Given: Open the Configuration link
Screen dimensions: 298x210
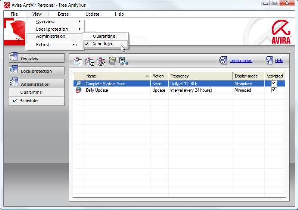Looking at the screenshot, I should [x=240, y=61].
